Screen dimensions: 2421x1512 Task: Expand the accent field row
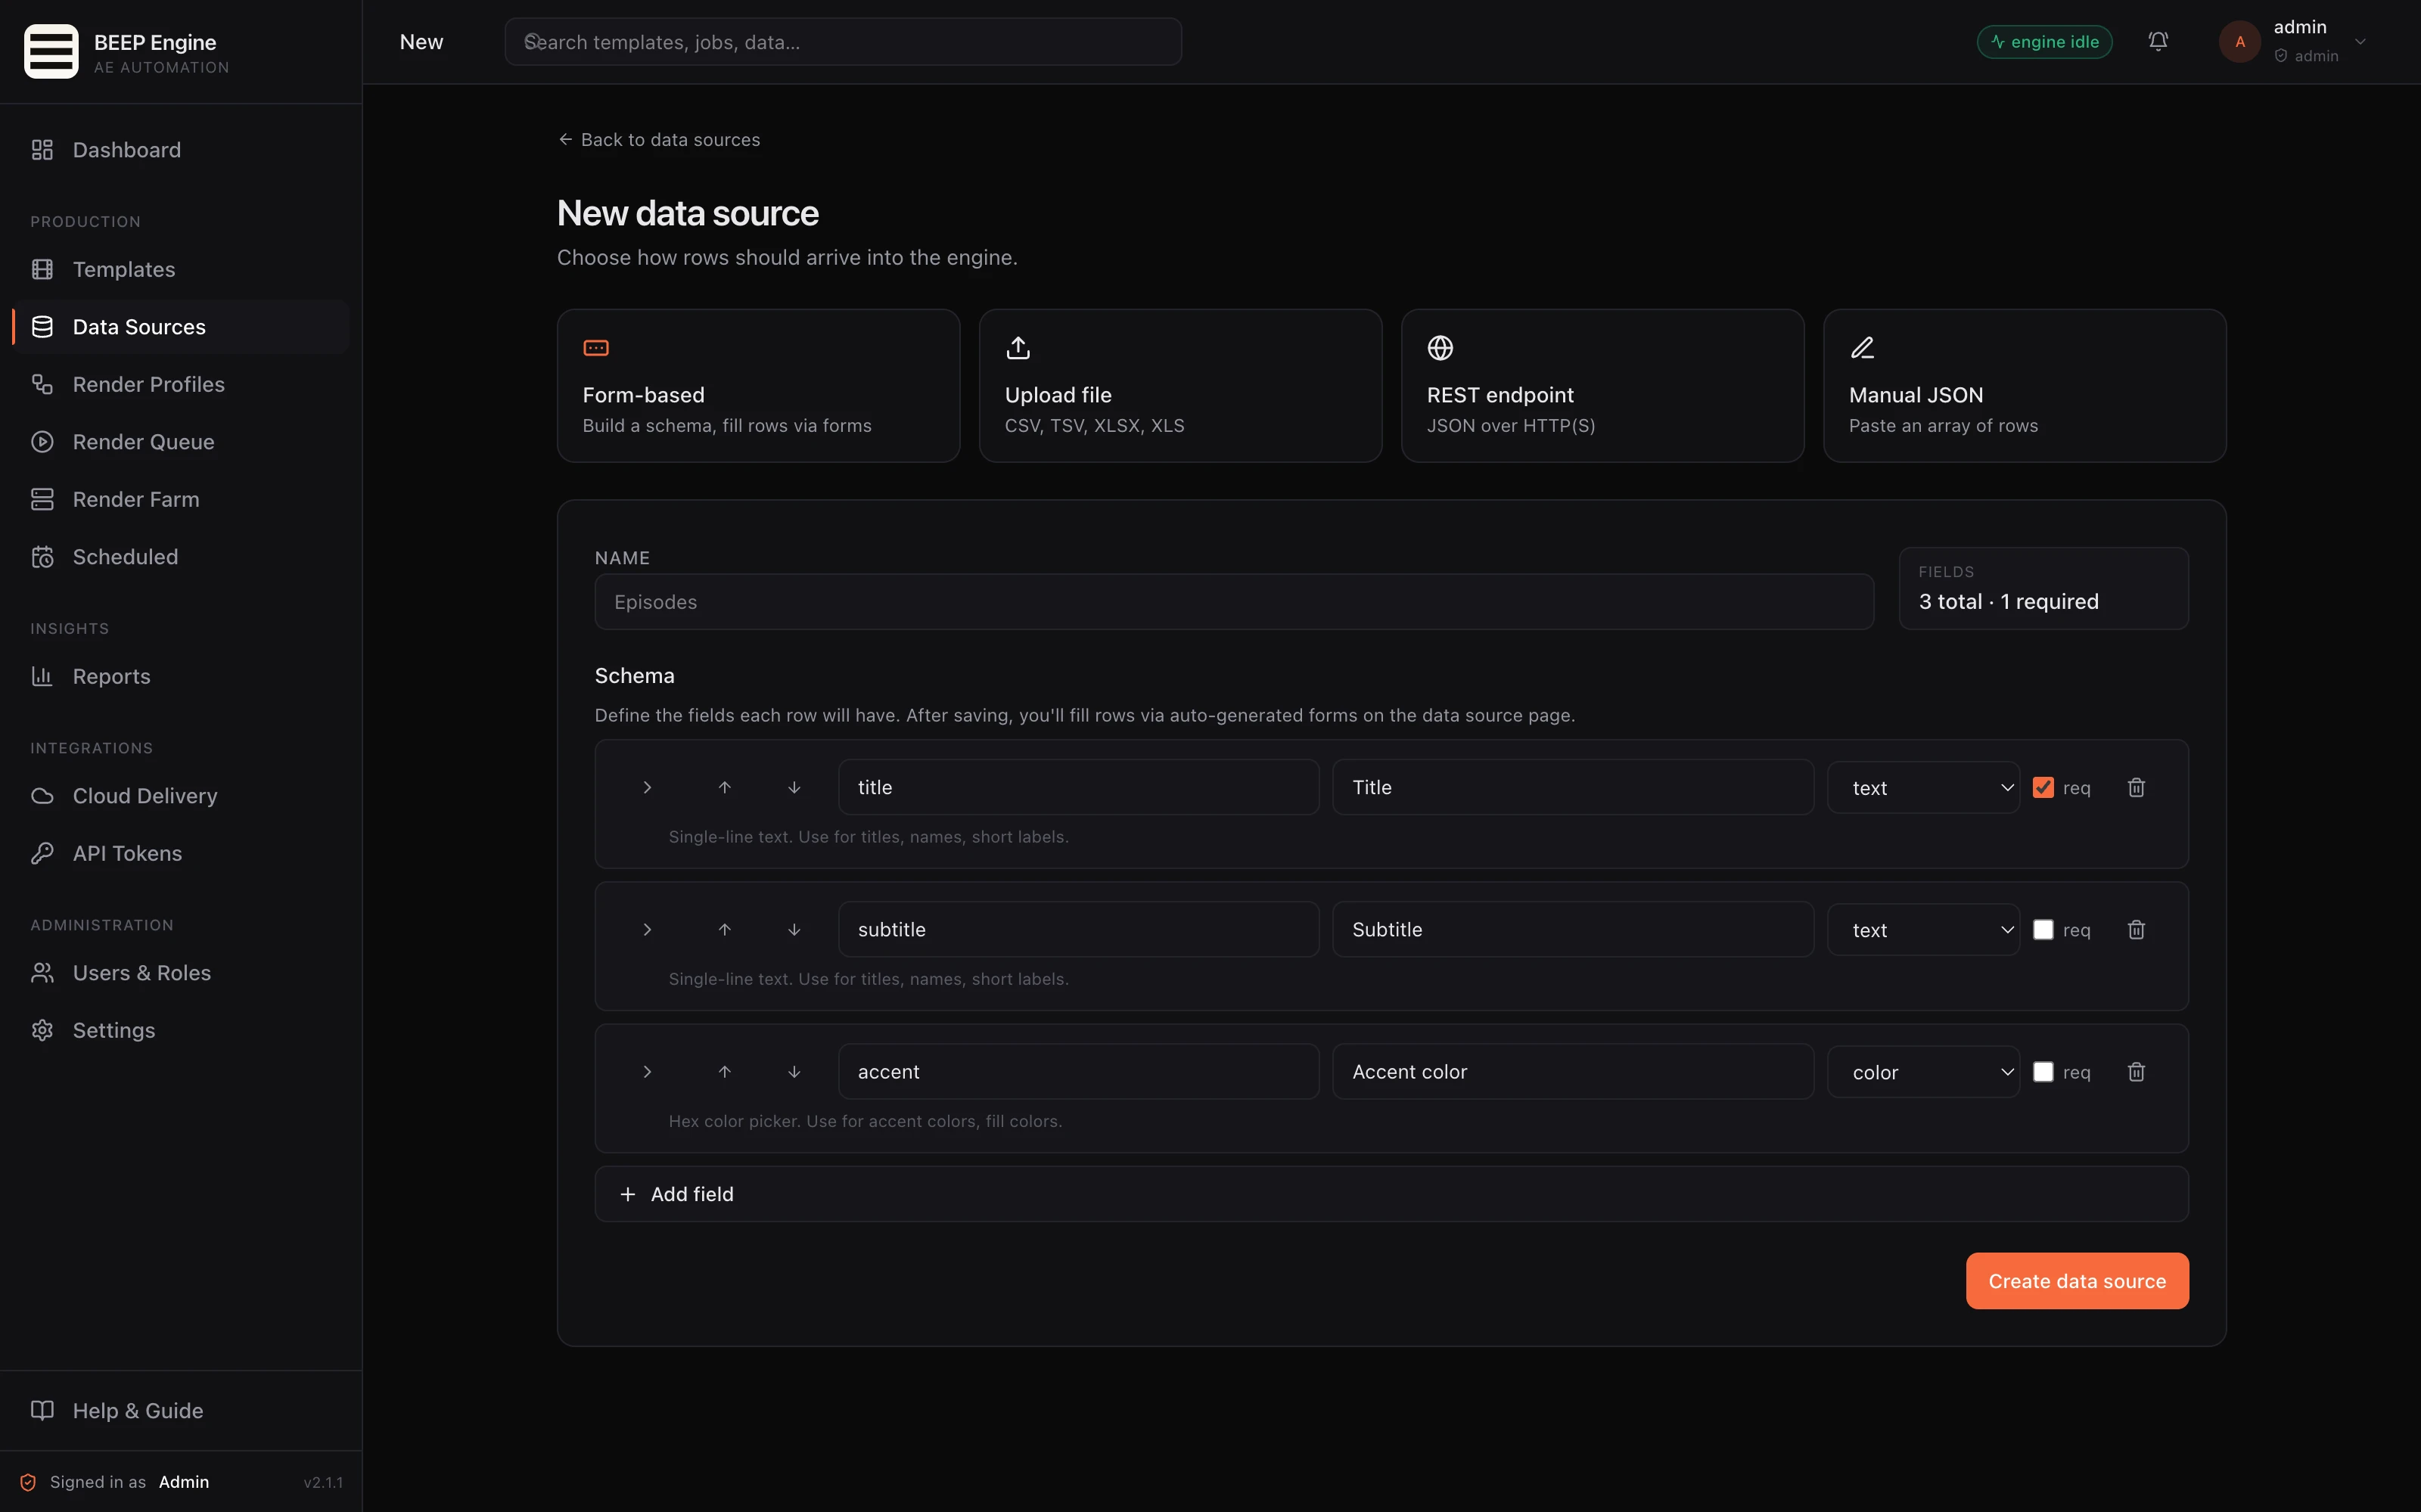(x=647, y=1072)
